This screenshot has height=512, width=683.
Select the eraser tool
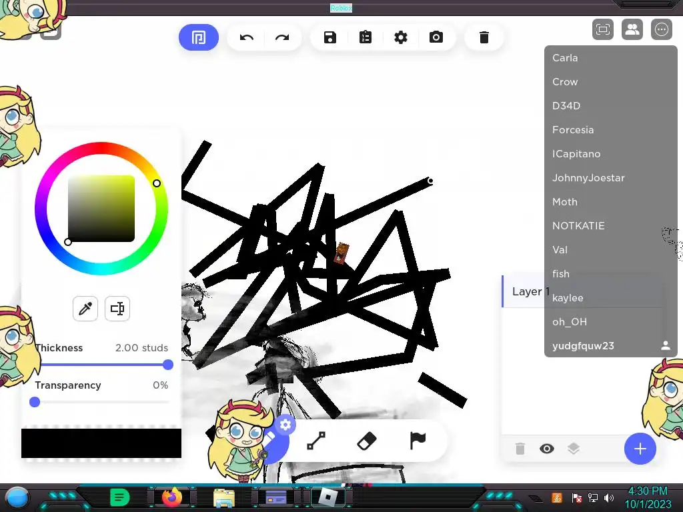[367, 441]
